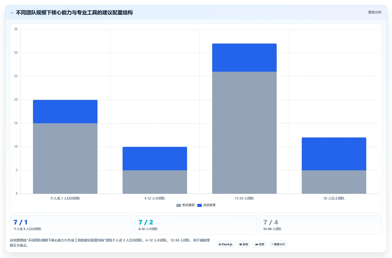Viewport: 392px width, 258px height.
Task: Click the chart title 不同团队规模下核心能力与专业工具的建议配置结构
Action: point(74,13)
